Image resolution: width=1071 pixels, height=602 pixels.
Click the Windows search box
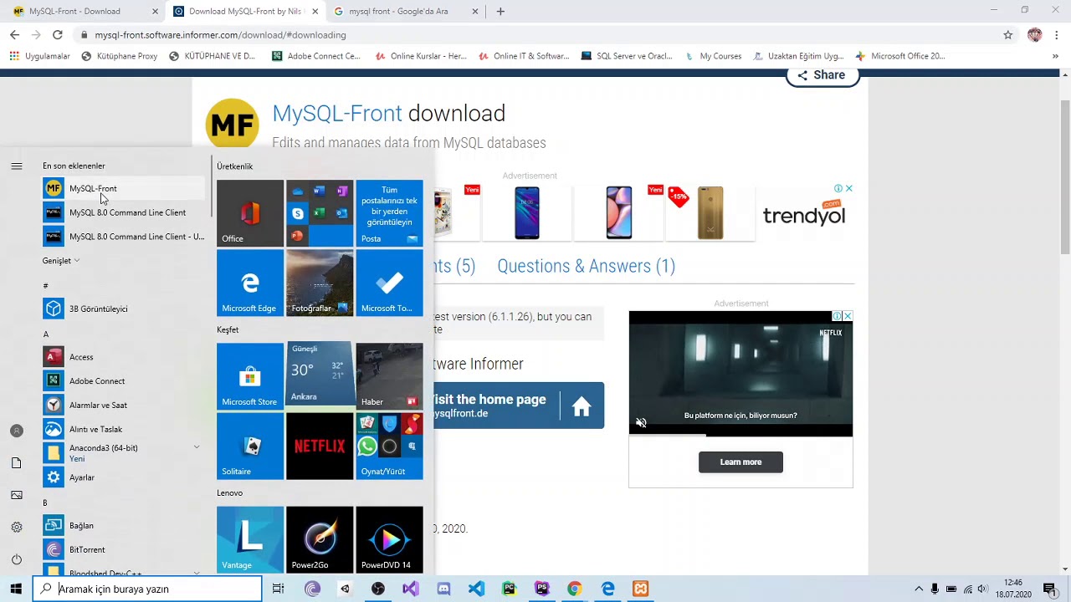pos(148,589)
